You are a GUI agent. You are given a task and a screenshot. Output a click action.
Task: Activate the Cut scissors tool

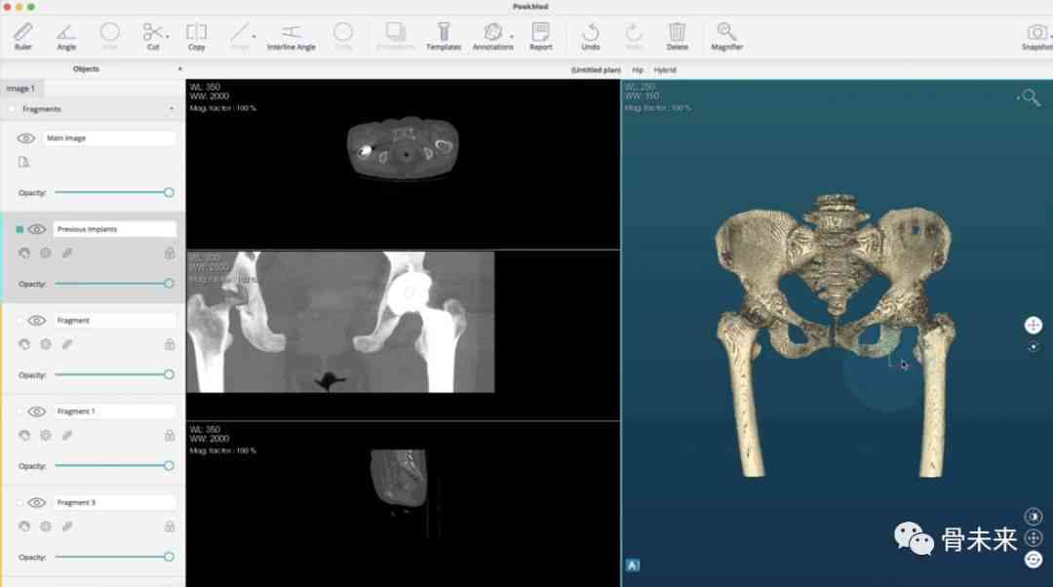tap(153, 36)
